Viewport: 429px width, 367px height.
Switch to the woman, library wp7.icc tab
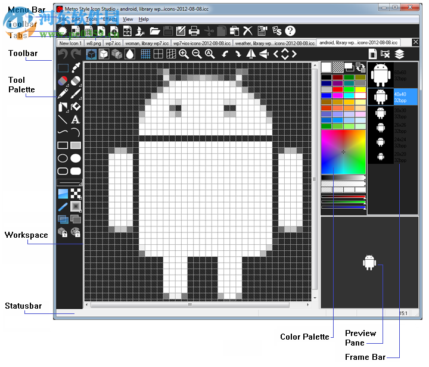click(147, 43)
